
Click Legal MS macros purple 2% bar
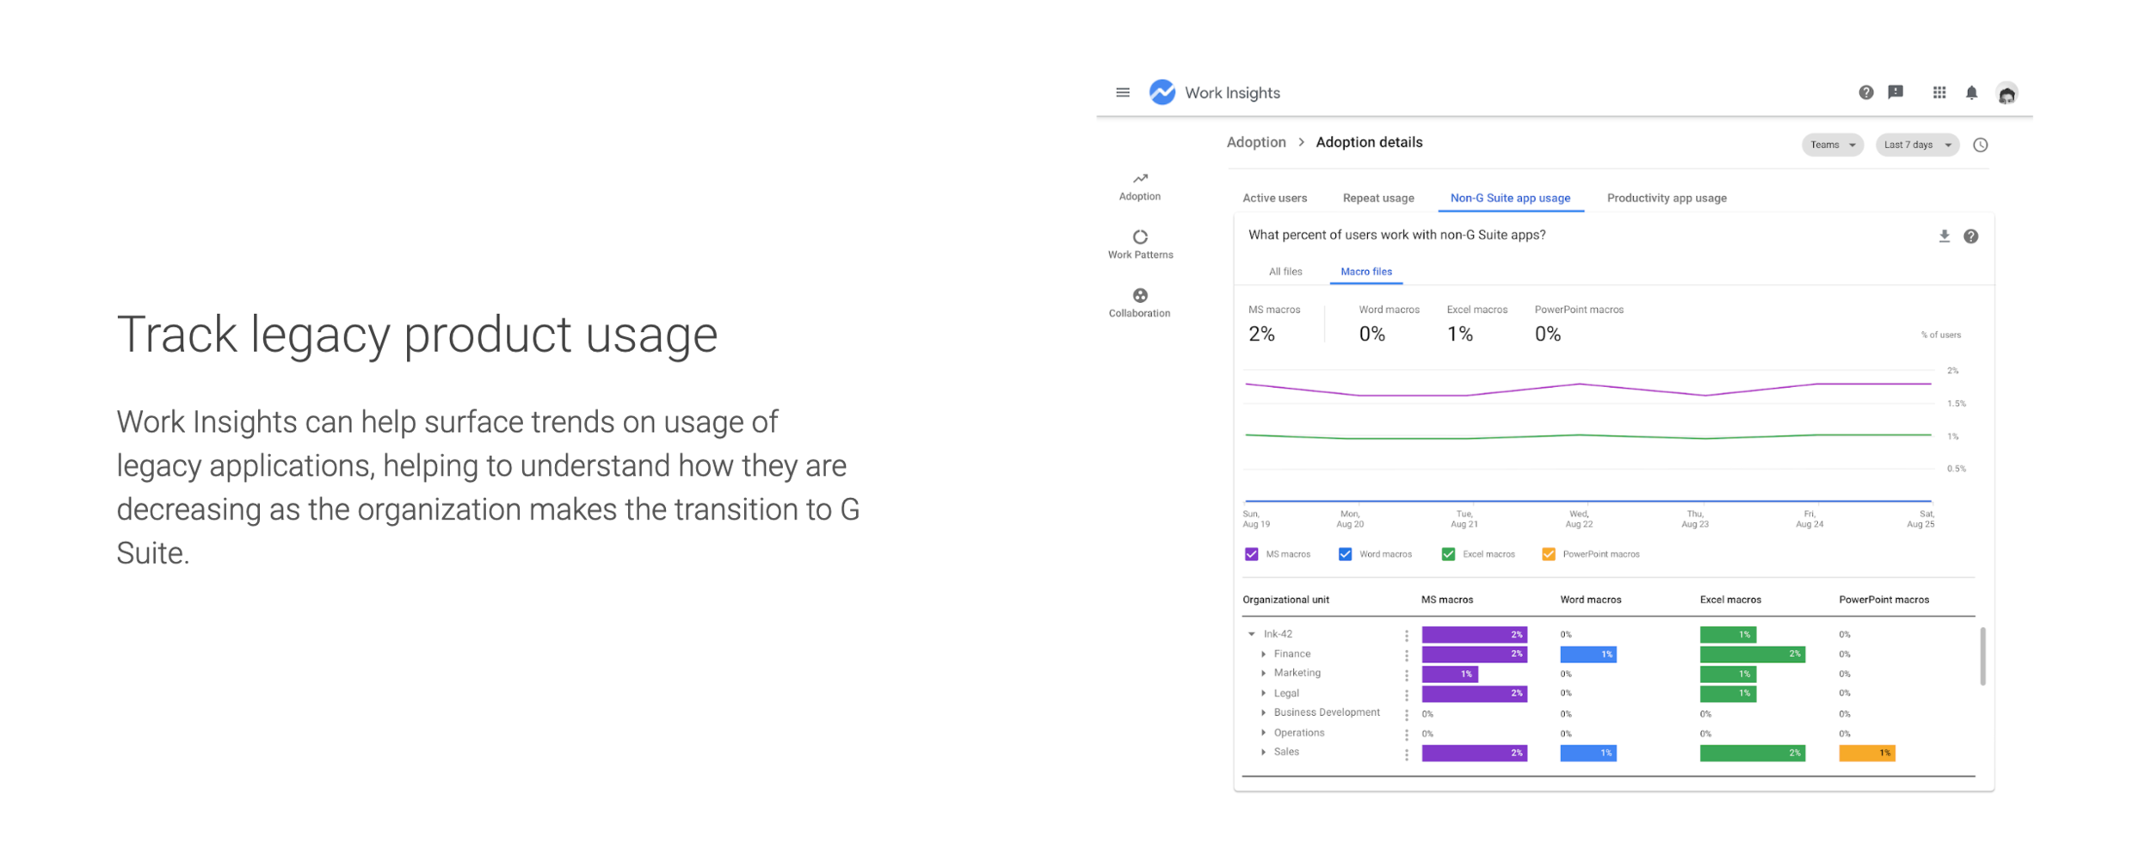(1474, 693)
